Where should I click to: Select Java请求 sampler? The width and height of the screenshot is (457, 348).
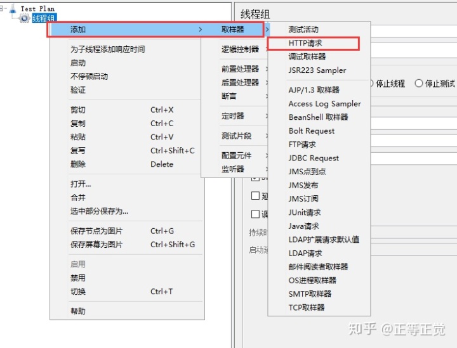pos(319,226)
